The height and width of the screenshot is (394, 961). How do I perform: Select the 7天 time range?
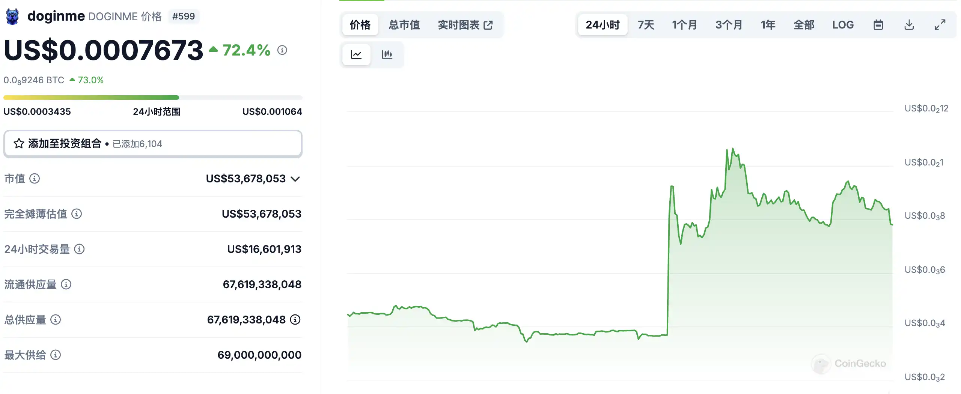point(646,25)
